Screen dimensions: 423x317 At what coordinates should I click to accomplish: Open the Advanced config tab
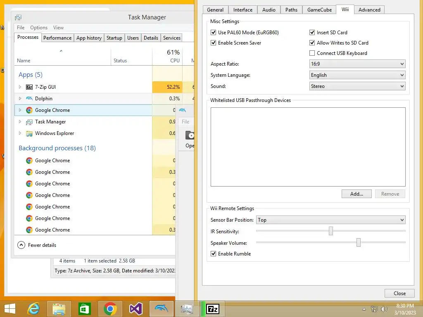tap(369, 10)
